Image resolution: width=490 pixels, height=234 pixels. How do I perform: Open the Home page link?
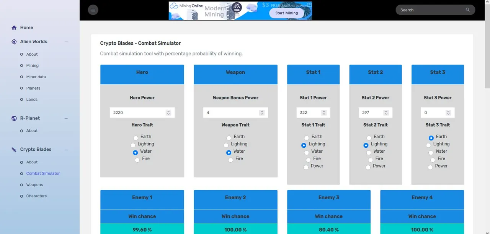click(26, 27)
